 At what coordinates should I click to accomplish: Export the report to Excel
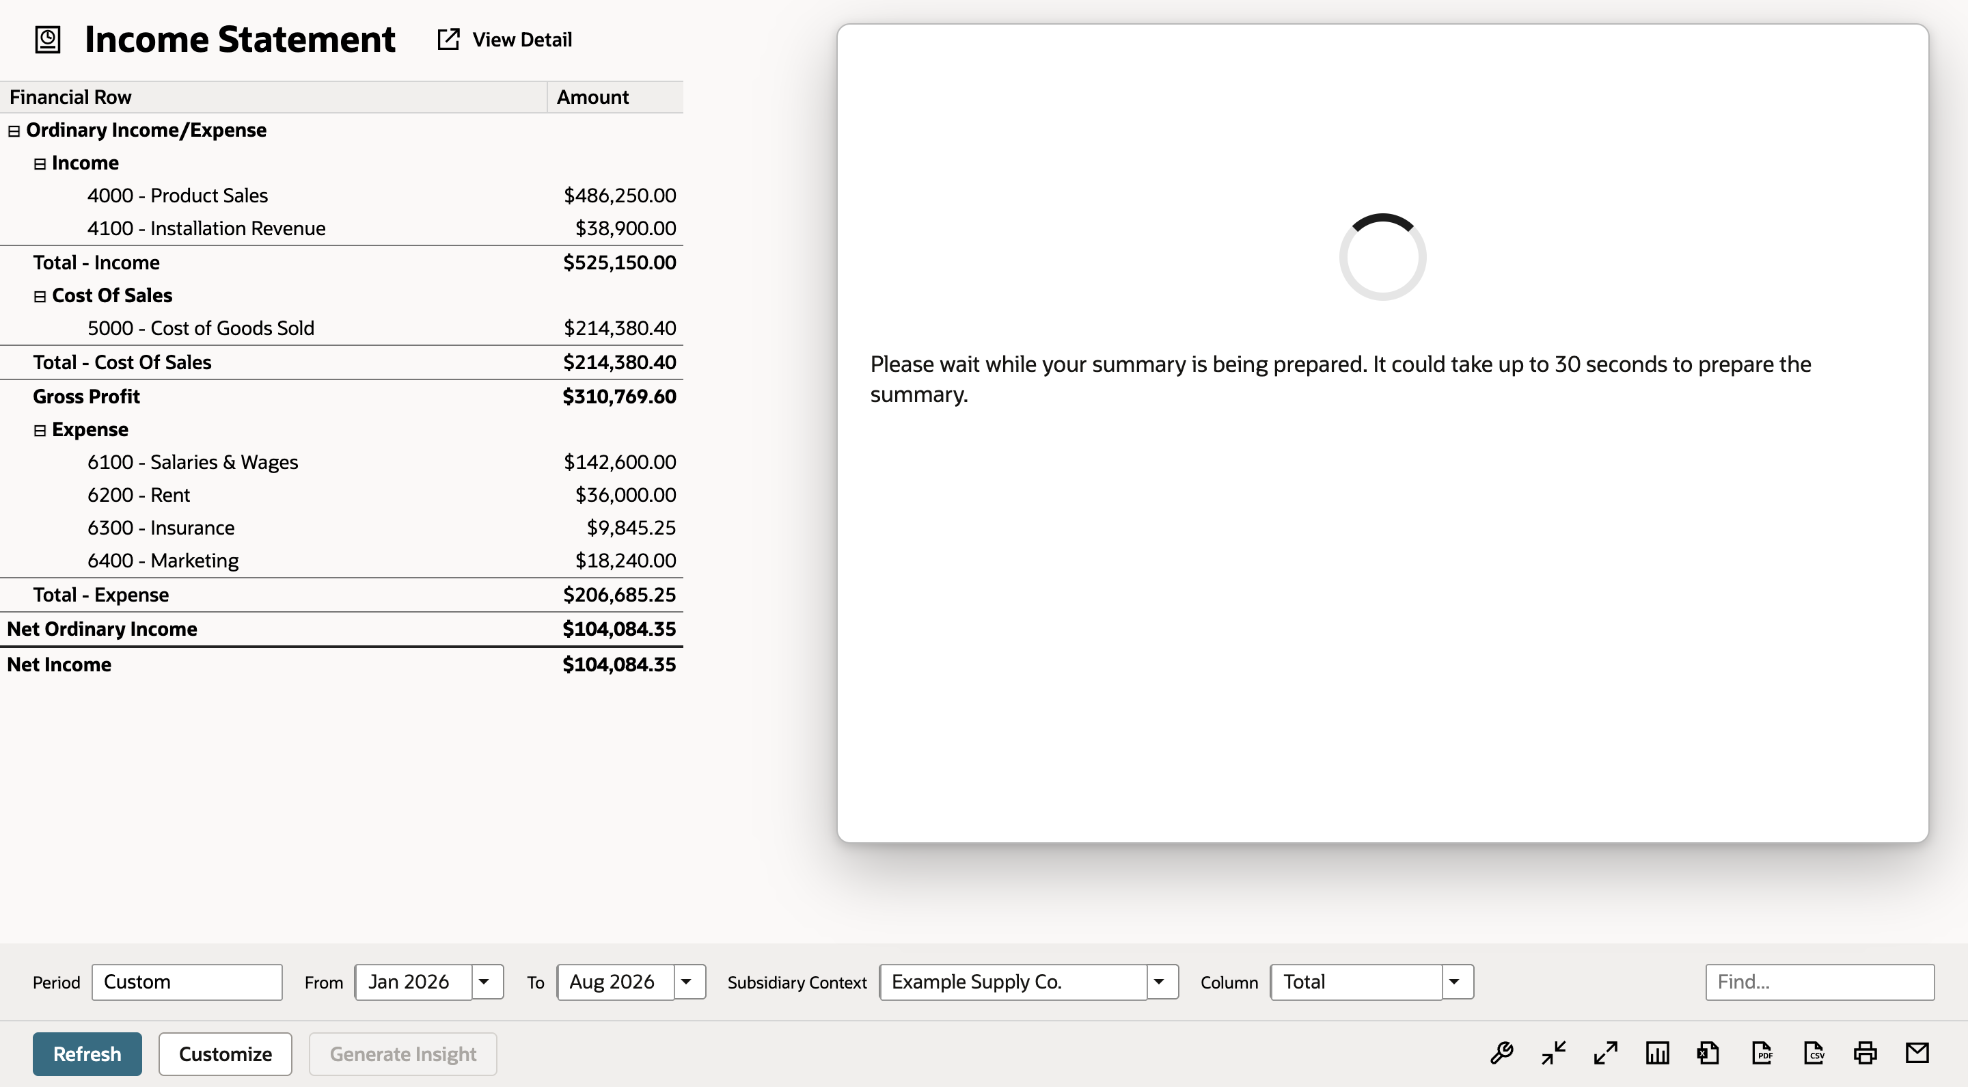point(1709,1054)
